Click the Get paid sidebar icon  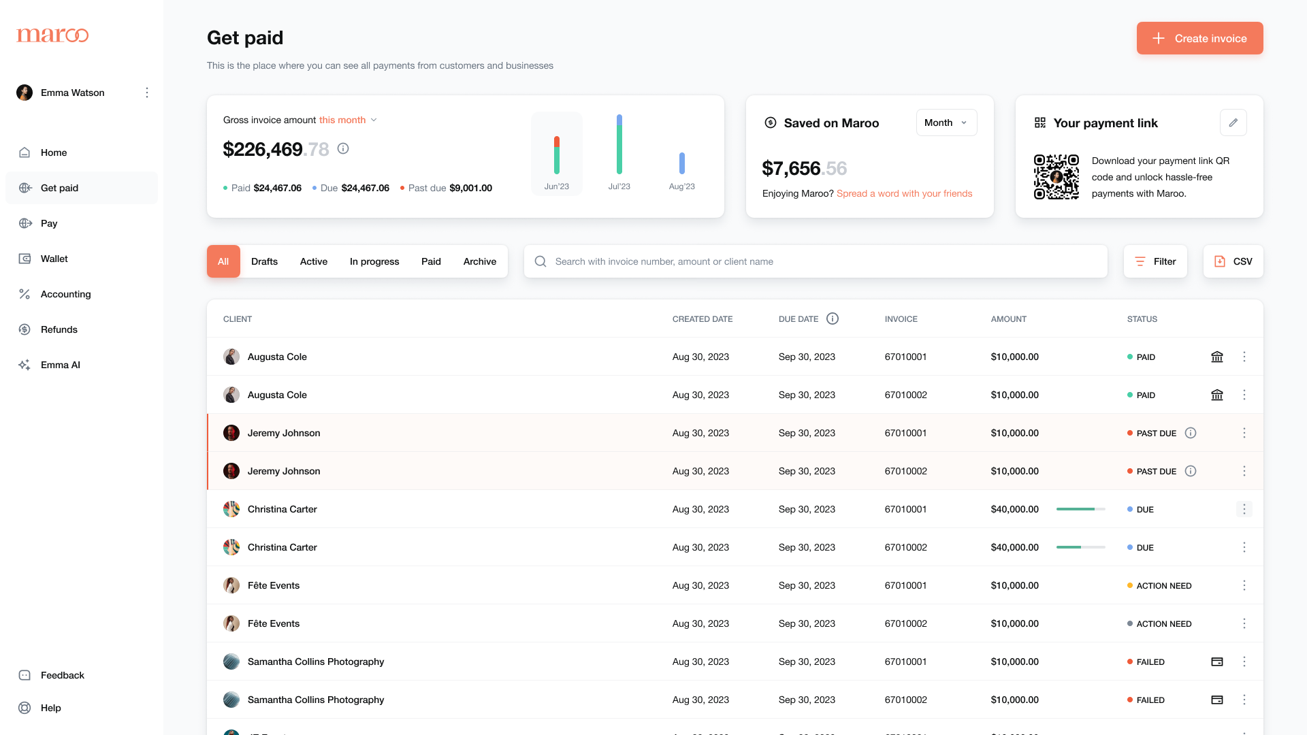coord(25,188)
